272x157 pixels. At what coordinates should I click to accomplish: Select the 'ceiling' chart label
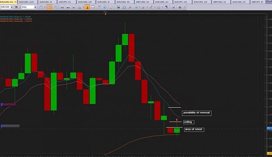[188, 122]
